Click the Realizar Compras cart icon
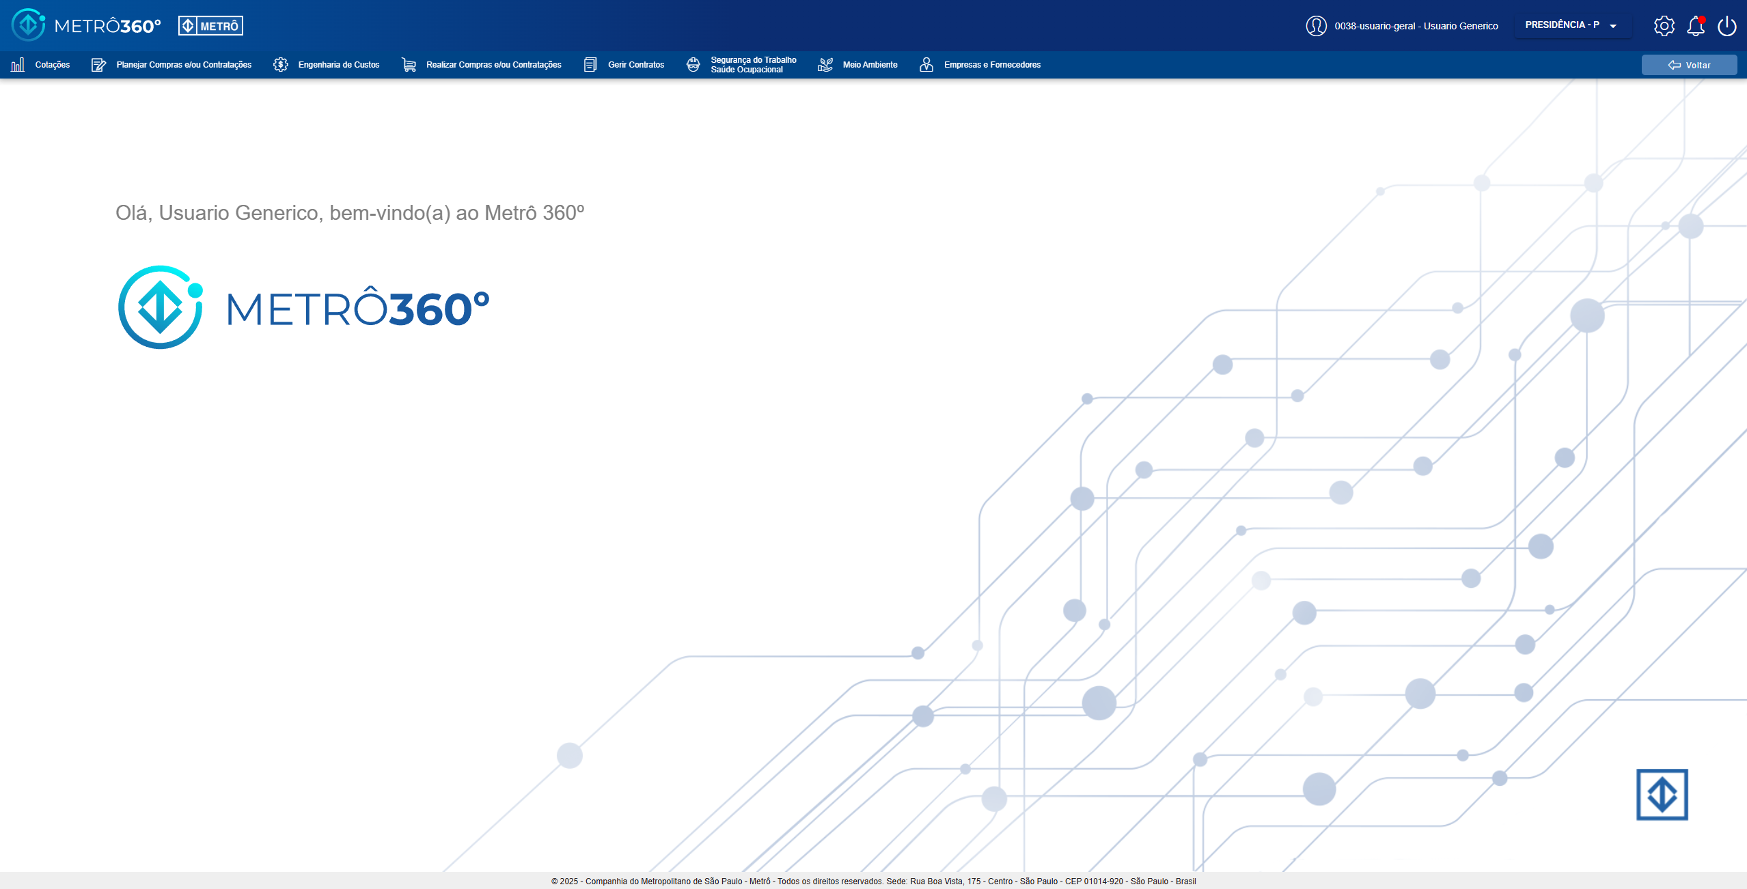 click(409, 65)
